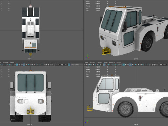Screen dimensions: 168x126
Task: Toggle Gate Mask in side view toolbar
Action: pyautogui.click(x=111, y=64)
